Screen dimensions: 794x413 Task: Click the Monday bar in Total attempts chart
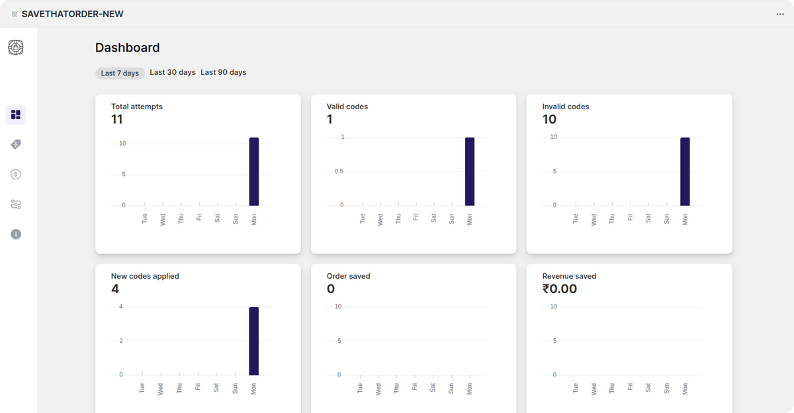(x=253, y=171)
